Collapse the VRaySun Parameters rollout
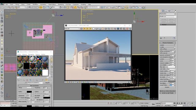196x110 pixels. (168, 43)
